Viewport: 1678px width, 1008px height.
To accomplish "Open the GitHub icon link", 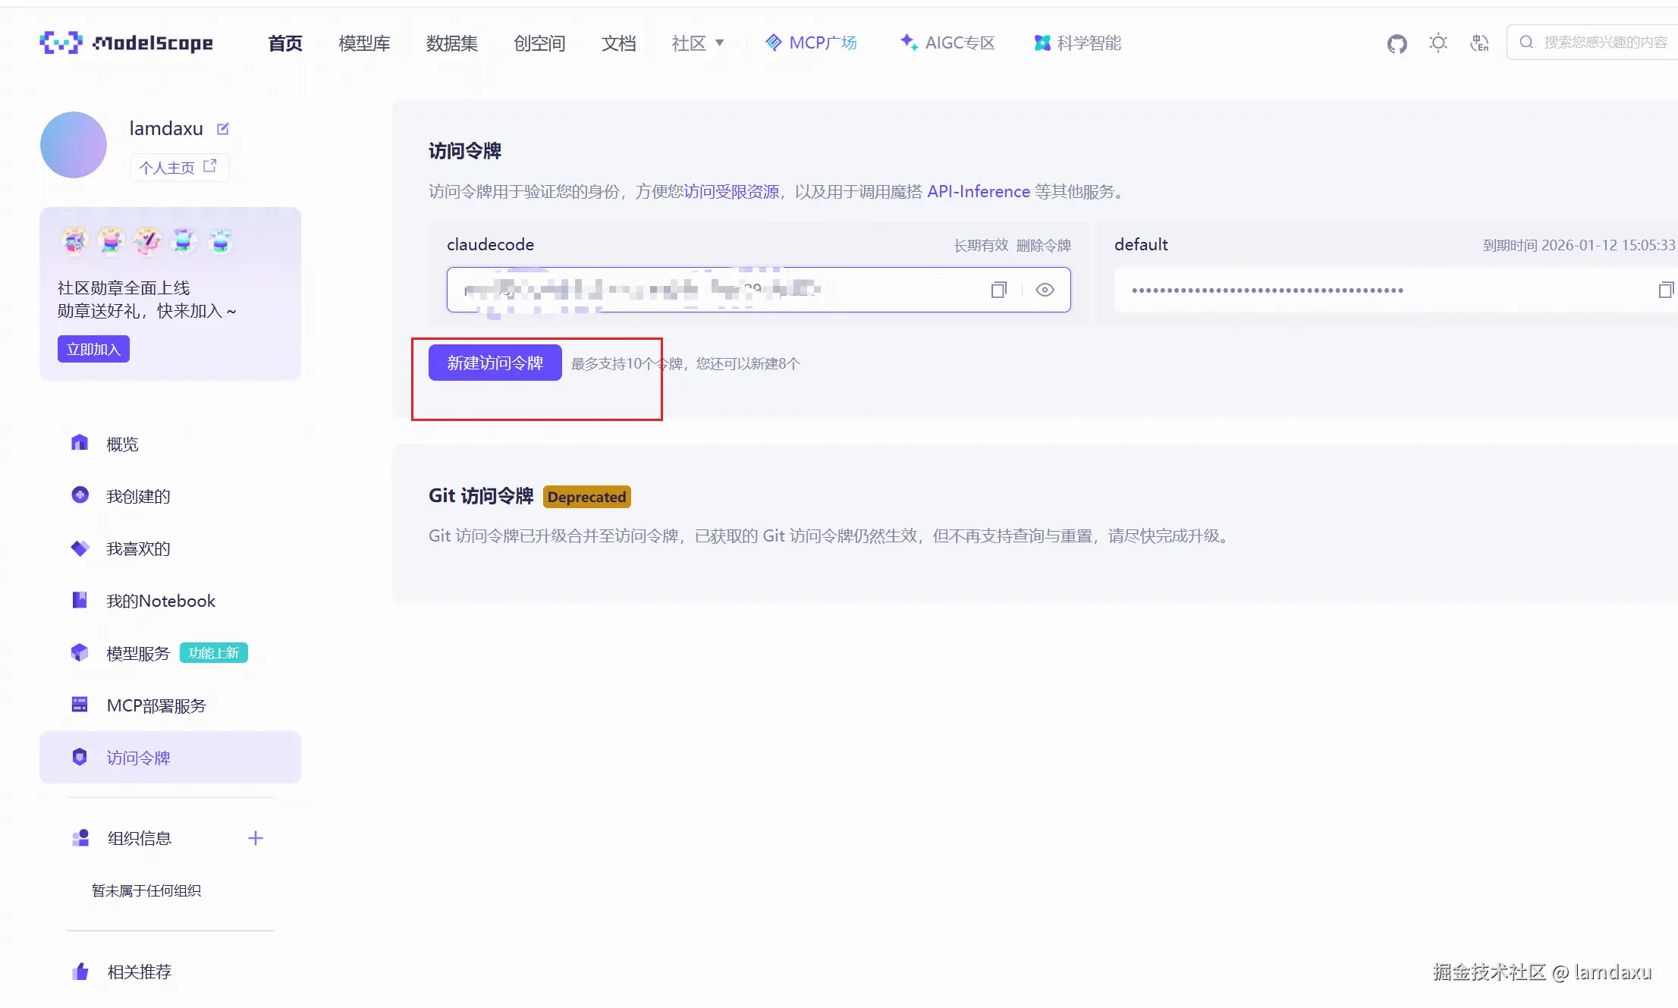I will (1397, 43).
